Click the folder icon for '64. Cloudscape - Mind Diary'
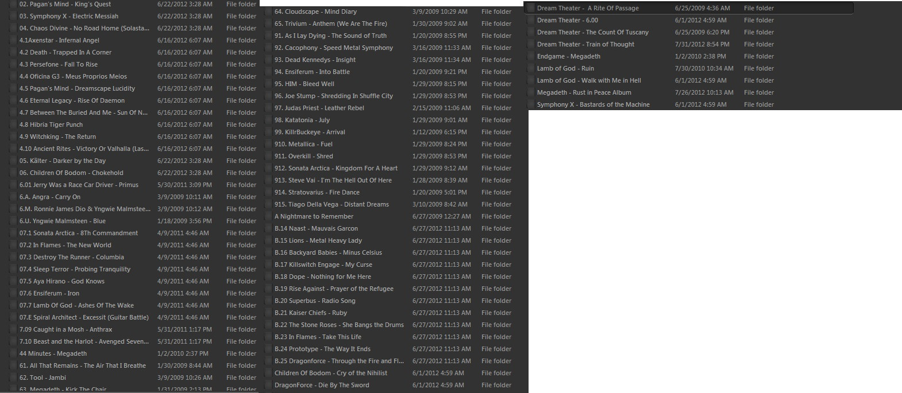The width and height of the screenshot is (902, 393). point(268,11)
